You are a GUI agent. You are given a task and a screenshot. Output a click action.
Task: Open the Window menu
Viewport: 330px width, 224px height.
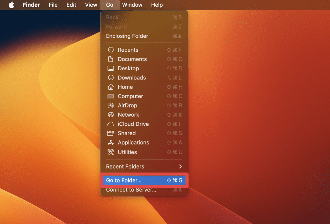(132, 5)
